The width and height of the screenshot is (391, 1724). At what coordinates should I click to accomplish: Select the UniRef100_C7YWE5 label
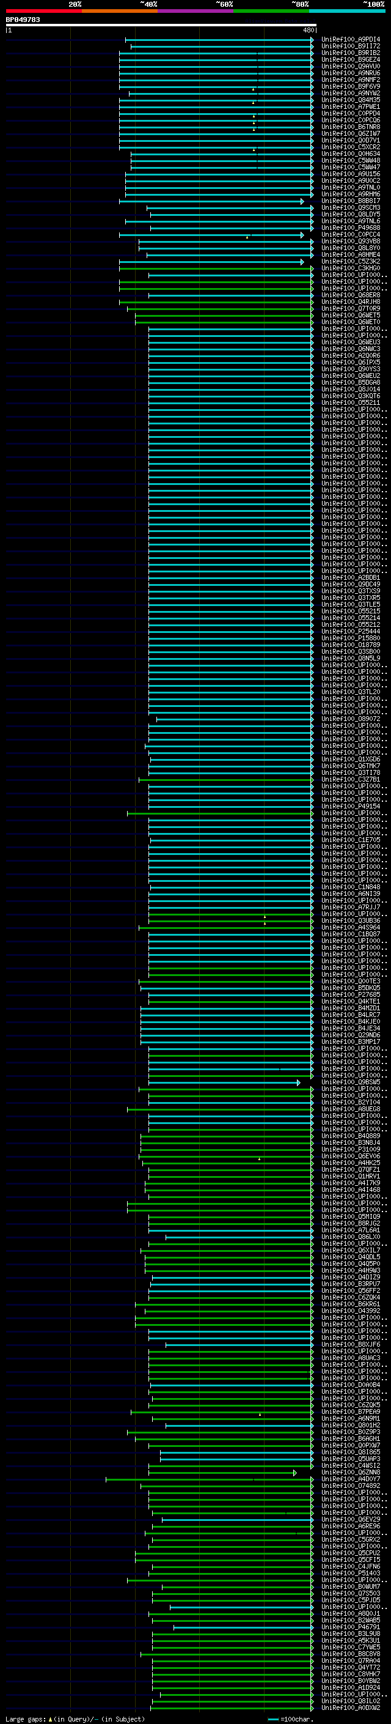click(351, 1647)
